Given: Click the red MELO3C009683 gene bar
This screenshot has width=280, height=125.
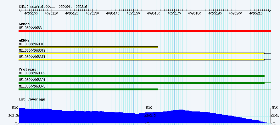Looking at the screenshot, I should point(145,31).
